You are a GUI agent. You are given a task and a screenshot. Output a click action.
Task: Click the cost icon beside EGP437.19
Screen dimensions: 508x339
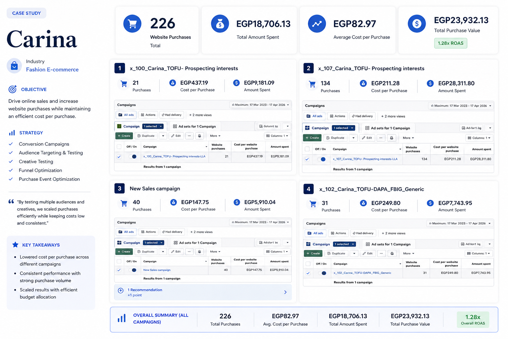[173, 83]
